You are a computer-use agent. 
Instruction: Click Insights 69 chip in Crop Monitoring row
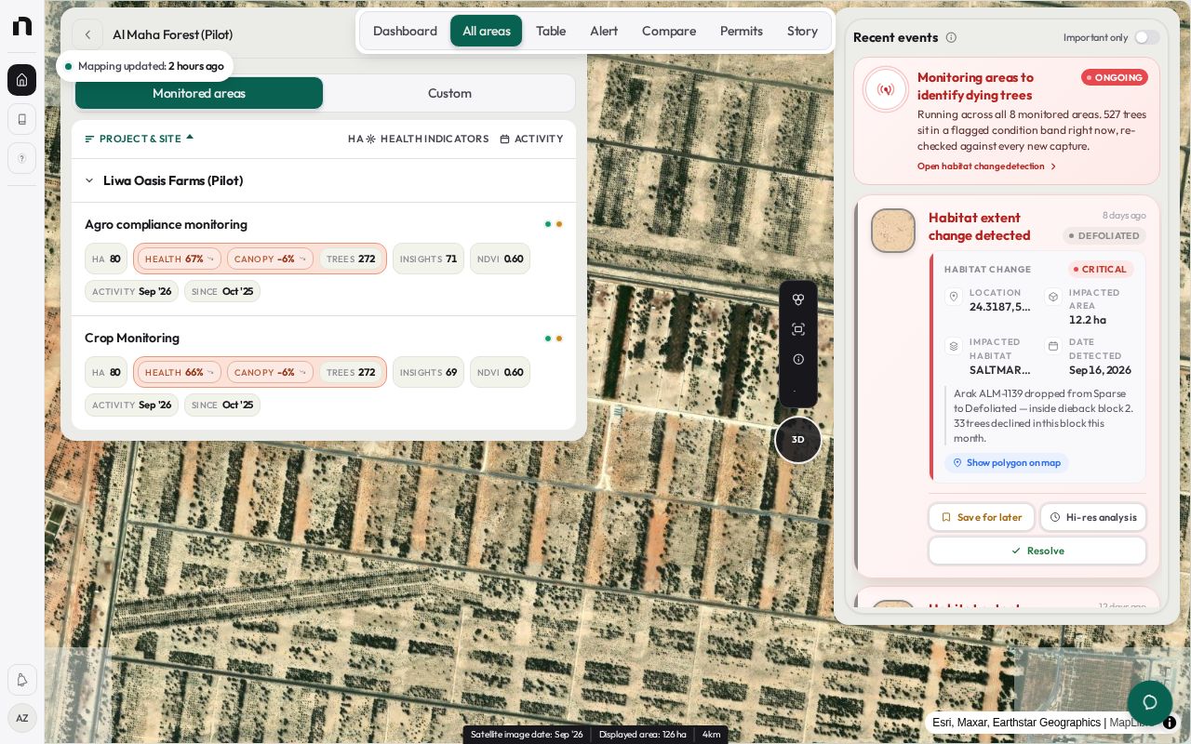(428, 372)
